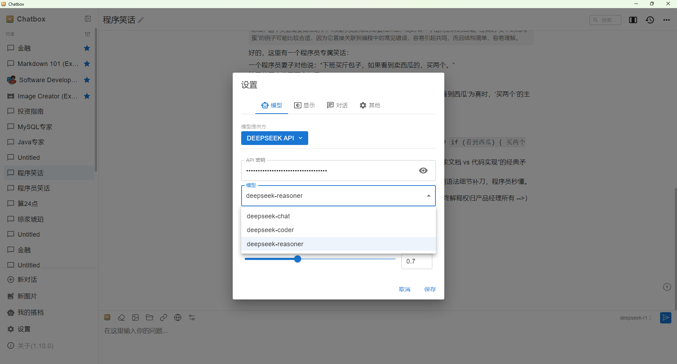
Task: Click the Chatbox icon in input toolbar
Action: click(108, 318)
